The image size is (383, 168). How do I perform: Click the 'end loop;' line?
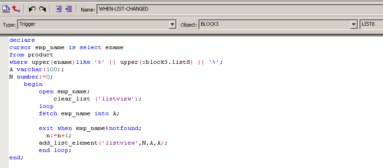coord(55,150)
